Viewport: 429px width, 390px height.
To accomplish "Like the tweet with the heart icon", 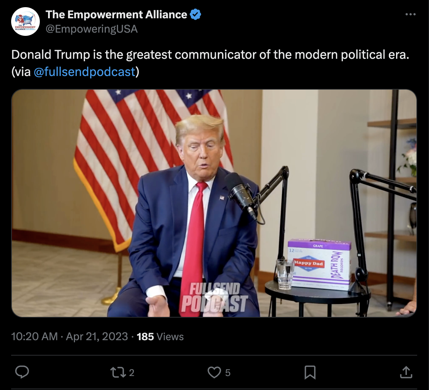I will [x=214, y=372].
